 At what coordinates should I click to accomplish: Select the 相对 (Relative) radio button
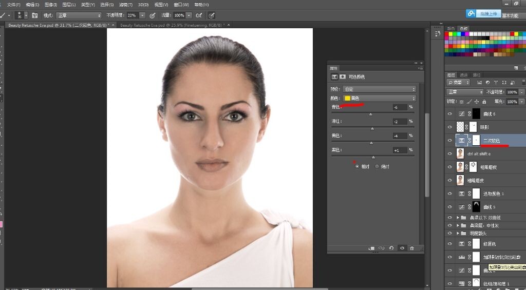pos(357,166)
